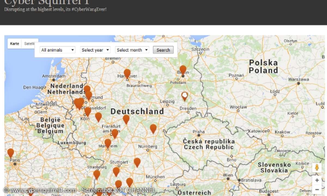Viewport: 327px width, 196px height.
Task: Switch to the Karte map view
Action: tap(15, 44)
